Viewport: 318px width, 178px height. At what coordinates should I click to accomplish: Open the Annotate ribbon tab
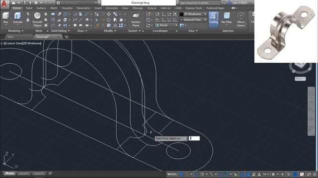tap(112, 8)
